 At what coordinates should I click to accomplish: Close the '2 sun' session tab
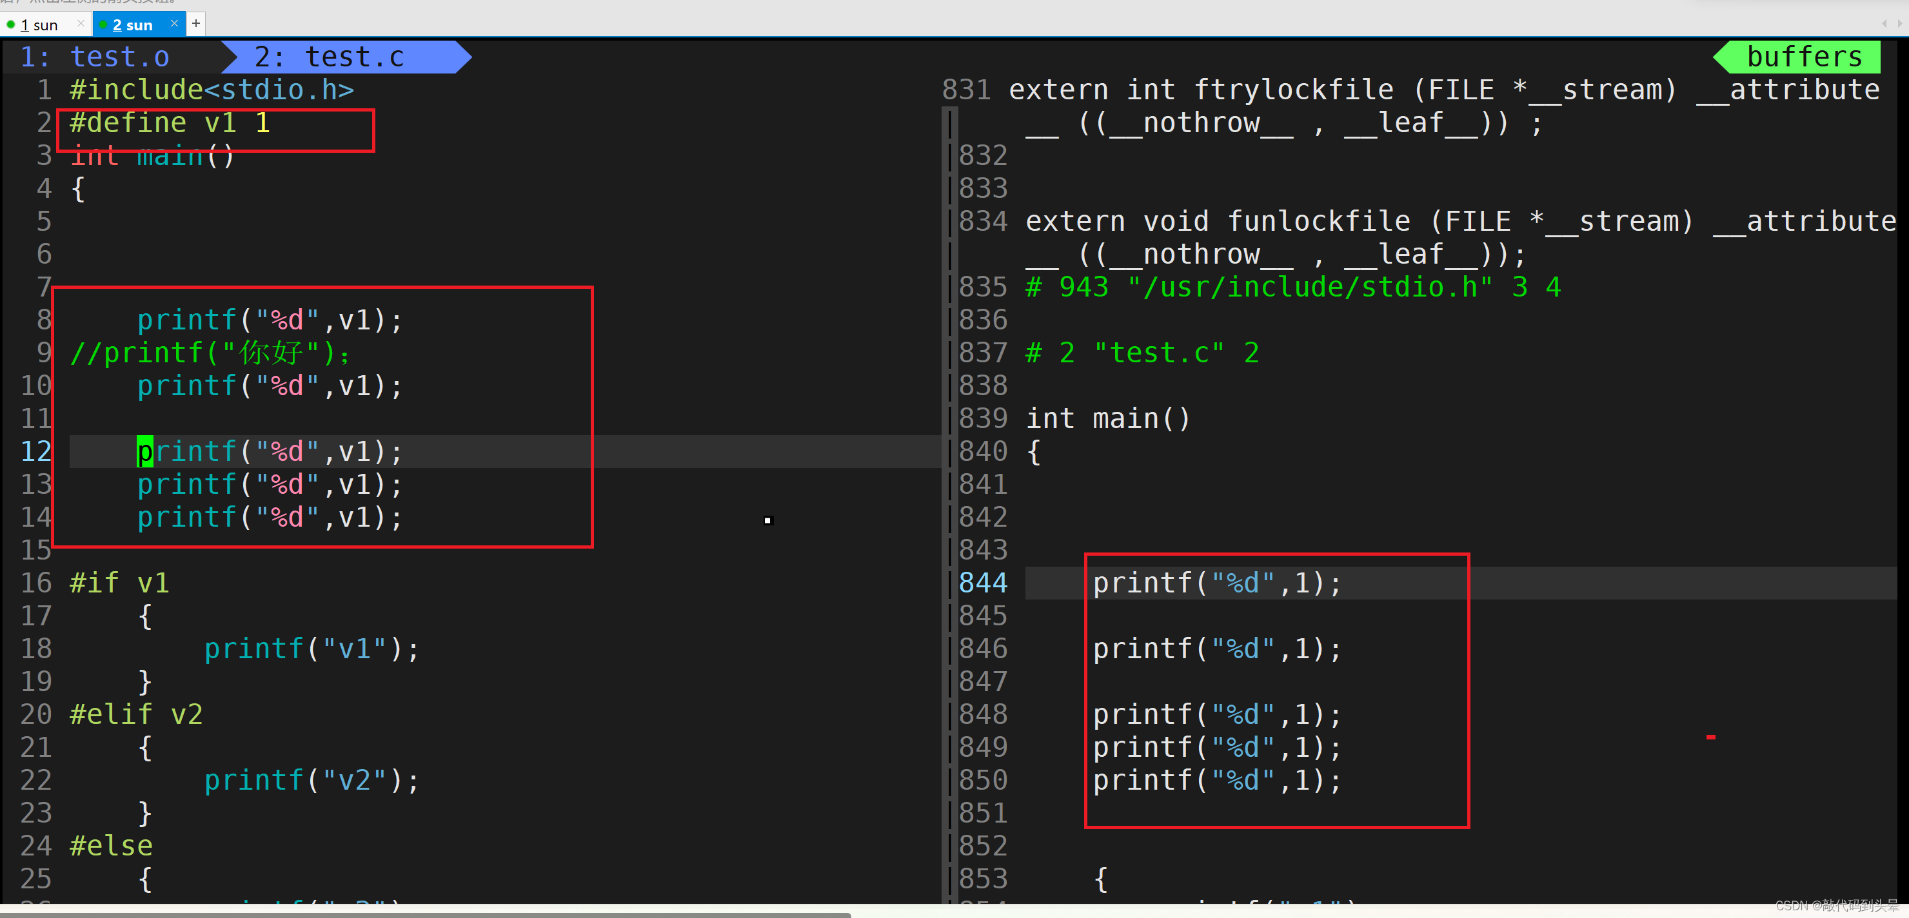tap(174, 24)
